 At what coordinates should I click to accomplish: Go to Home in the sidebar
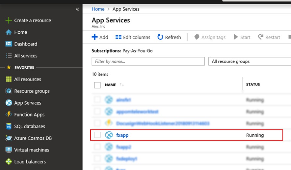click(x=21, y=32)
